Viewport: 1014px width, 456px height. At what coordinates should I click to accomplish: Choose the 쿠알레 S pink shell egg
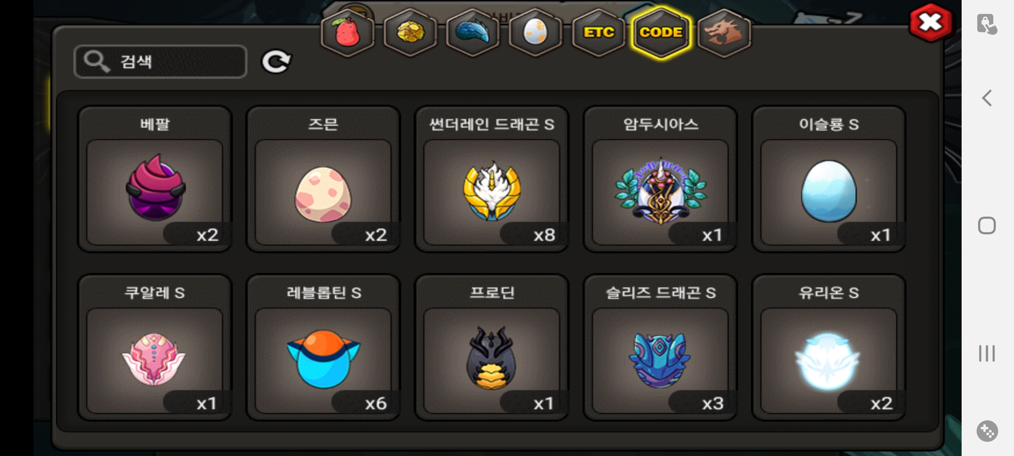155,347
